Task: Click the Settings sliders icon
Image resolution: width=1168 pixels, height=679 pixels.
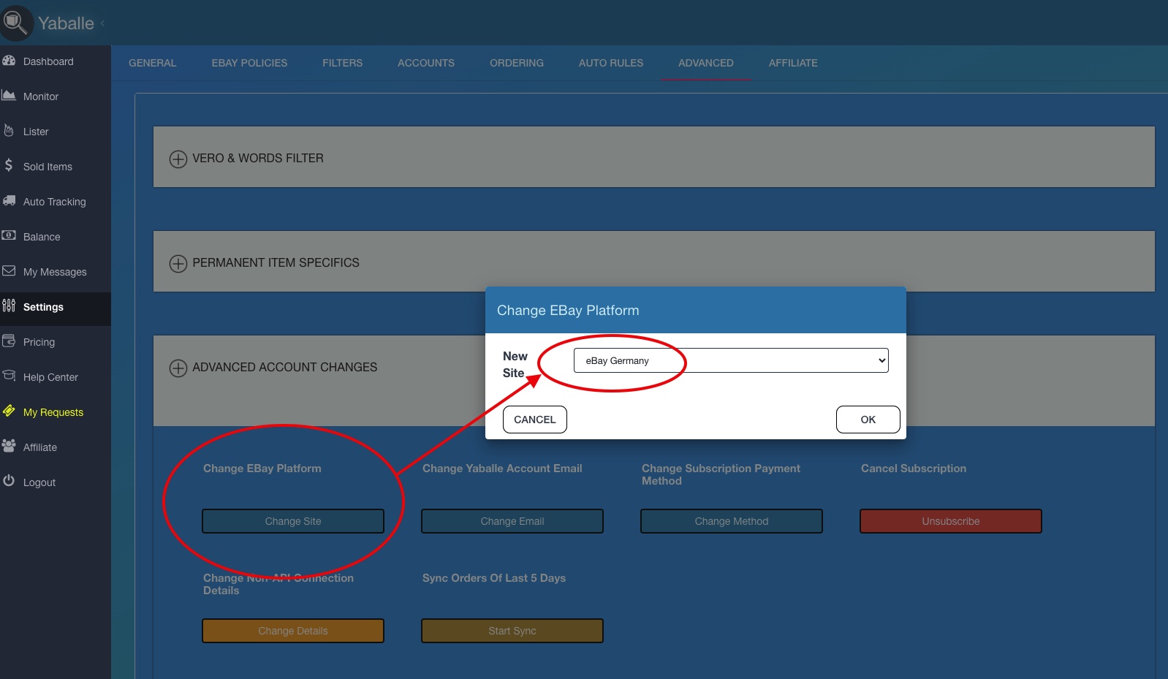Action: click(x=9, y=306)
